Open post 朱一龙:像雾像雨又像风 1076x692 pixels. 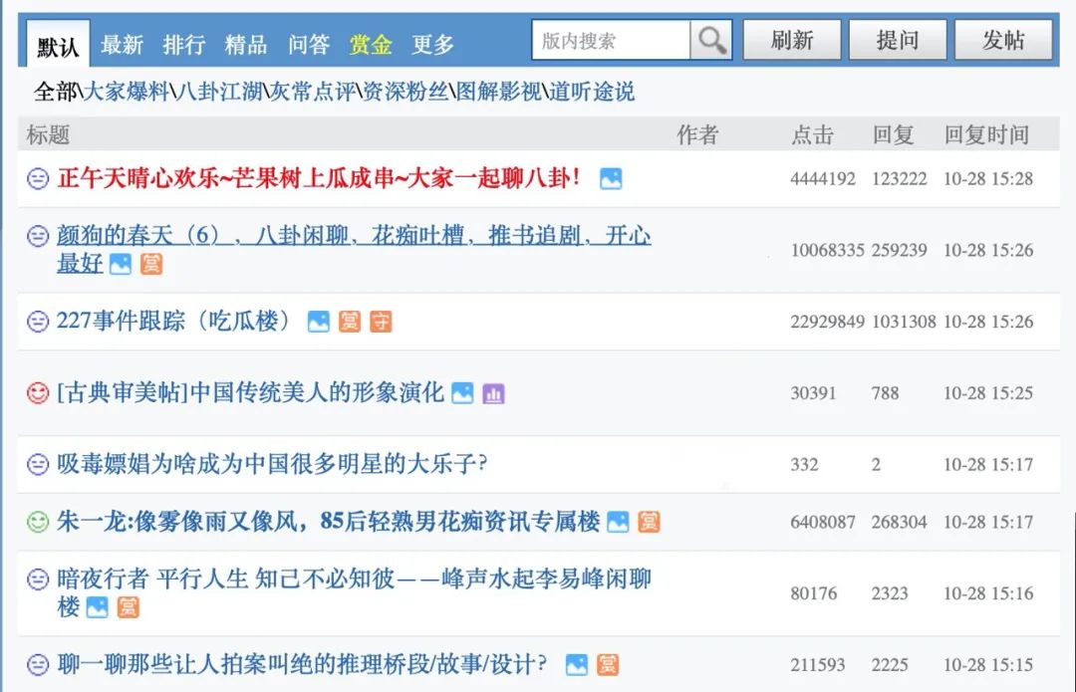point(329,521)
